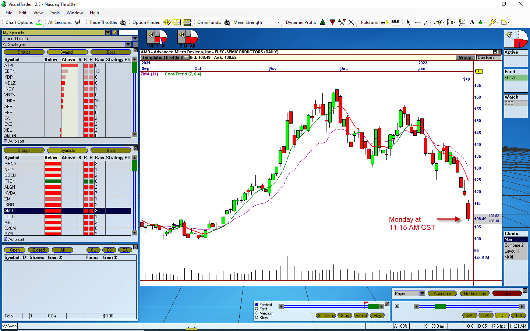Open the Window menu
This screenshot has height=331, width=530.
point(75,13)
